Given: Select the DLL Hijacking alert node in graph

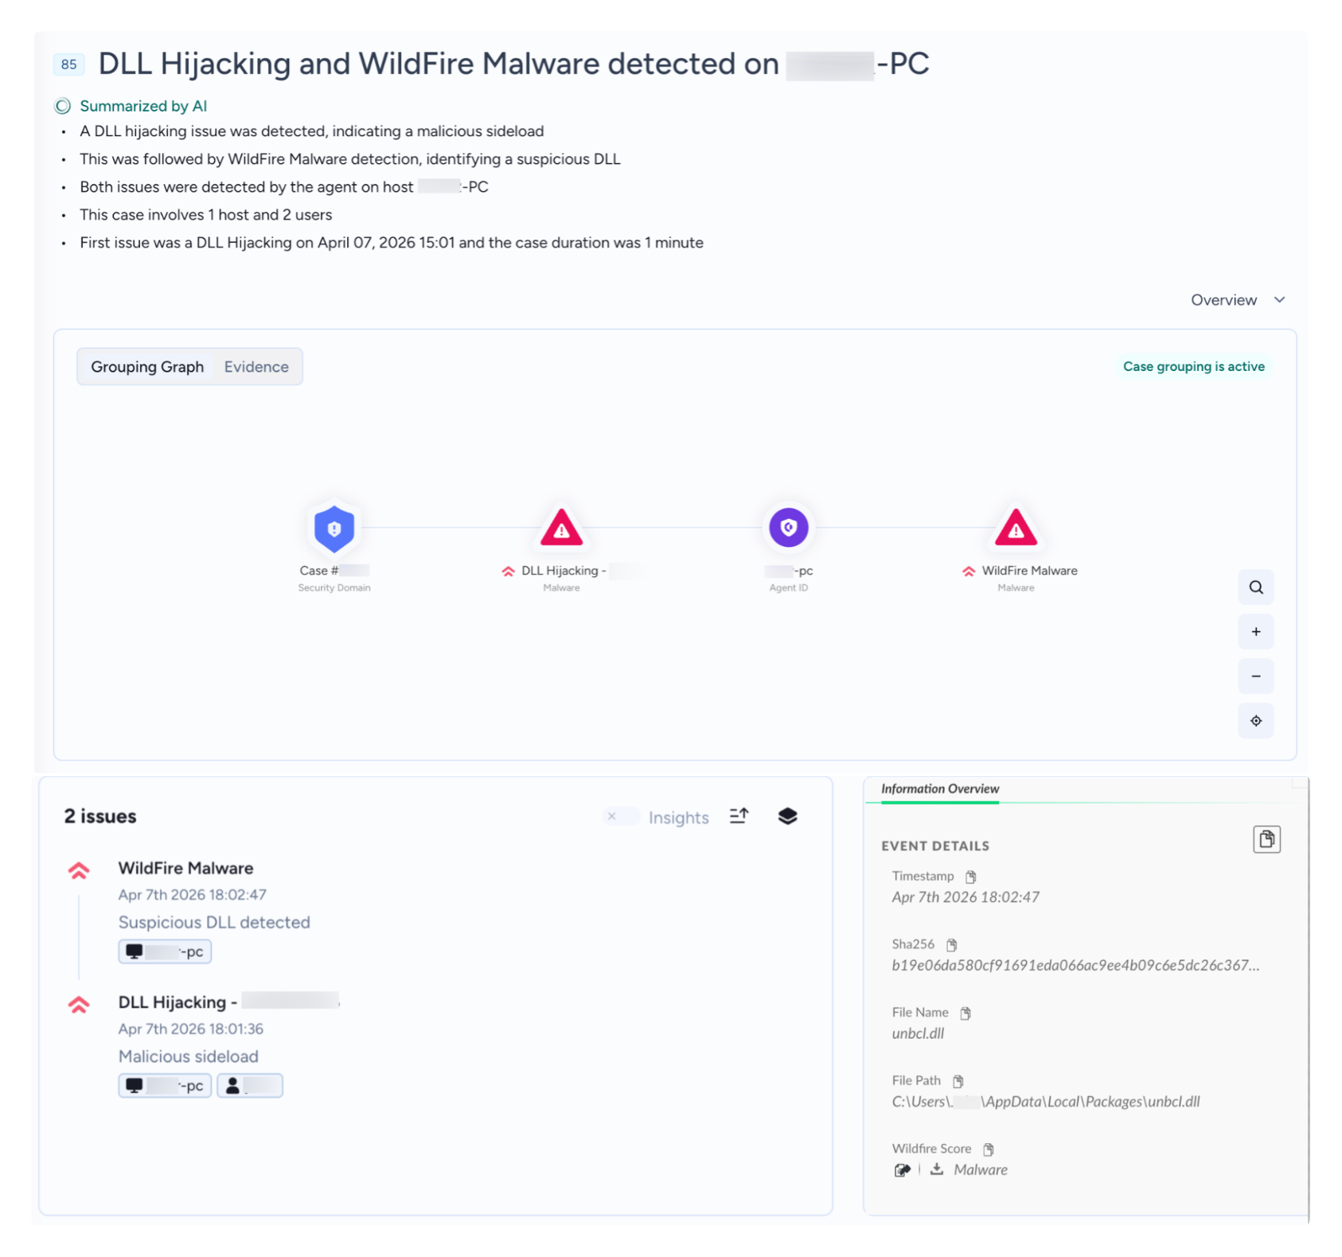Looking at the screenshot, I should (561, 528).
